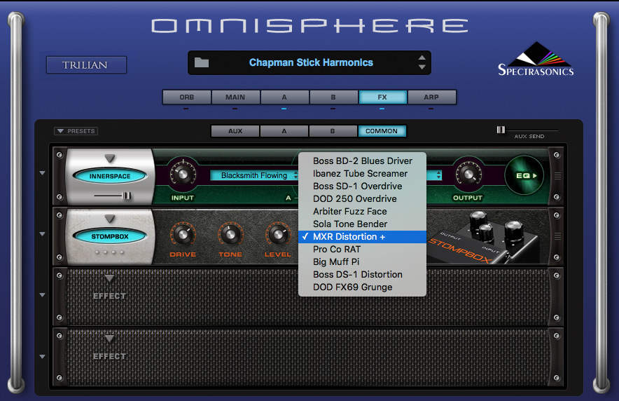The width and height of the screenshot is (619, 401).
Task: Choose DOD FX69 Grunge model
Action: point(363,287)
